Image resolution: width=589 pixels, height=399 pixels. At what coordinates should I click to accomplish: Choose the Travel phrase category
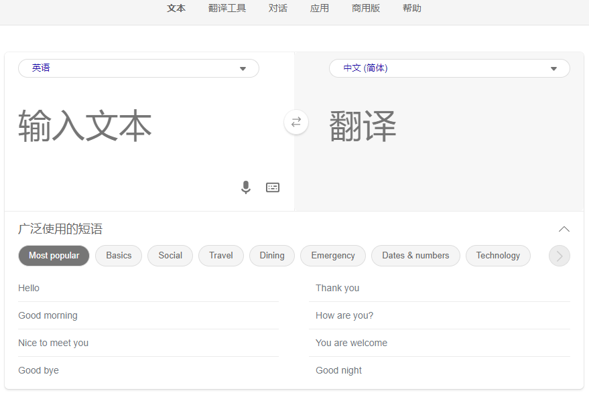tap(220, 256)
